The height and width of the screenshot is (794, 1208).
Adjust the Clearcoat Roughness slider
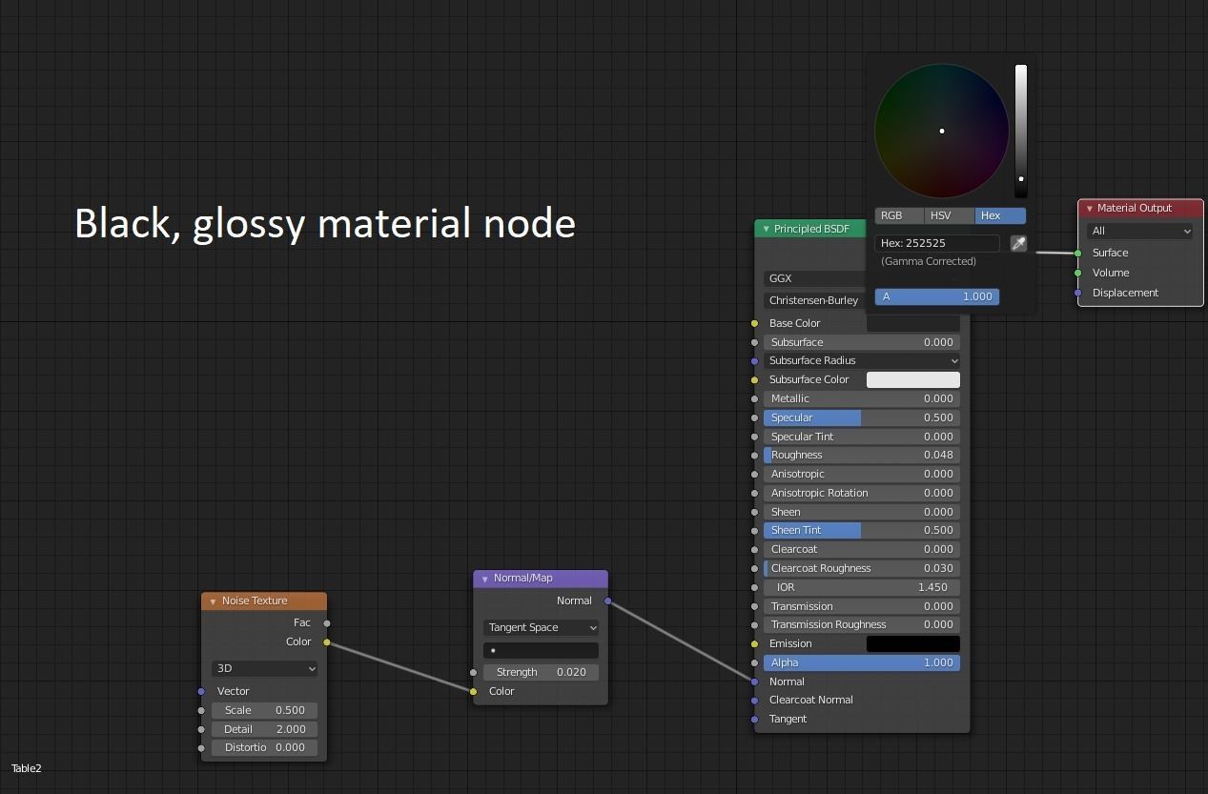point(862,568)
